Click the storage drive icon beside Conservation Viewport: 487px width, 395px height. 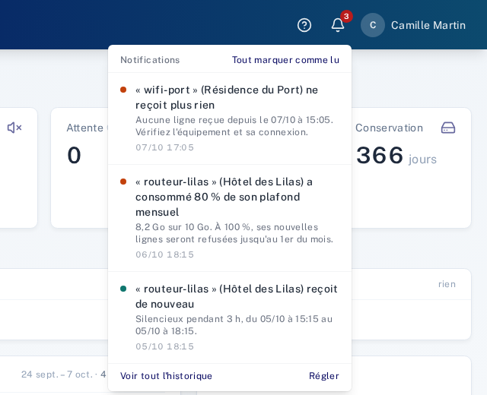(x=448, y=128)
